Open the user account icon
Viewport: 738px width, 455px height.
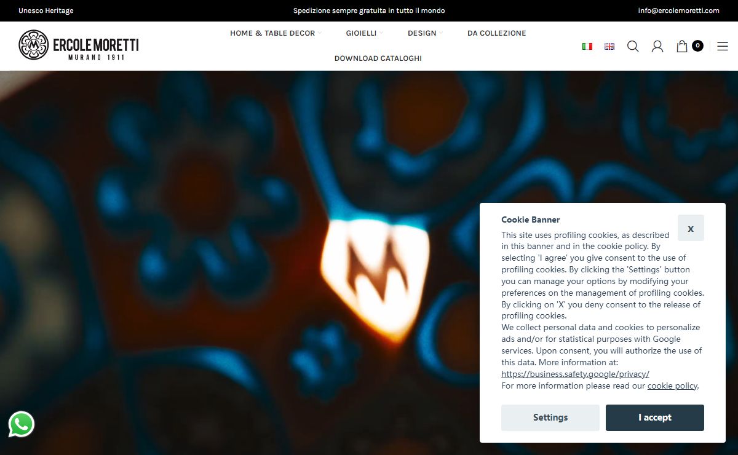point(657,46)
